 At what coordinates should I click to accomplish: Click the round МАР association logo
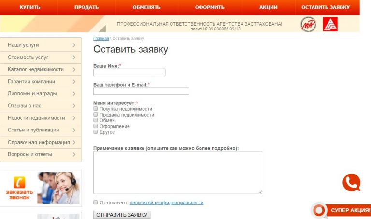(x=308, y=24)
